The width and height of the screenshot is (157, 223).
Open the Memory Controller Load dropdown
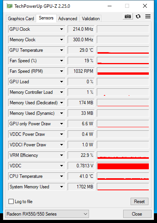click(61, 92)
